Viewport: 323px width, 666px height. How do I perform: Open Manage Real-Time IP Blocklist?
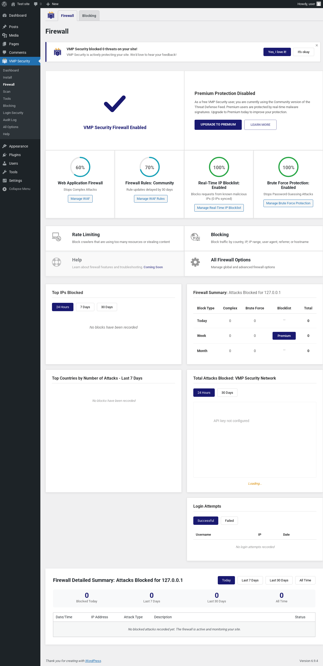pos(219,208)
